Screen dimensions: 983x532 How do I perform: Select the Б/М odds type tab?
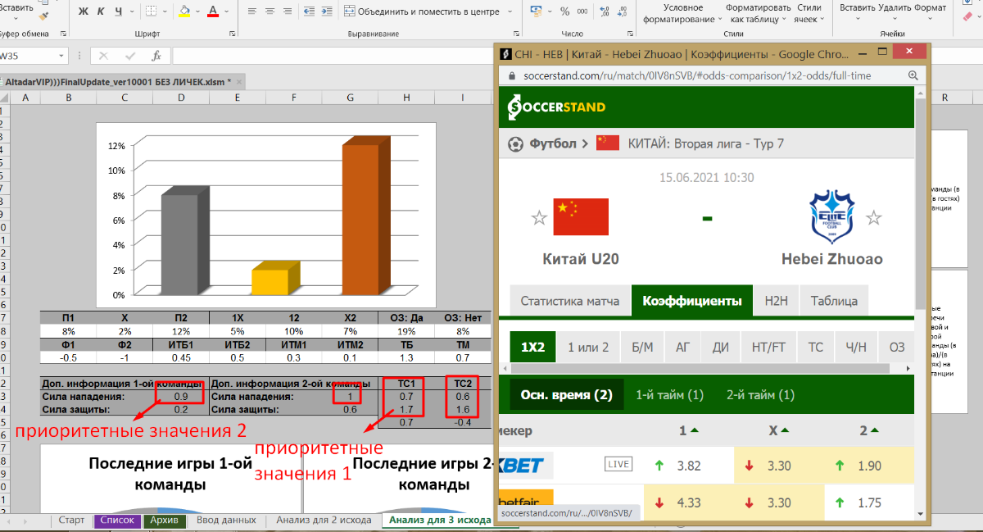(x=641, y=348)
